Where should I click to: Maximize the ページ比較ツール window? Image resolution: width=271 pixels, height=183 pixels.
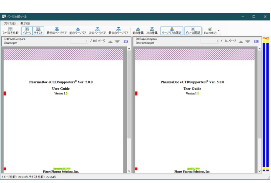tap(254, 17)
